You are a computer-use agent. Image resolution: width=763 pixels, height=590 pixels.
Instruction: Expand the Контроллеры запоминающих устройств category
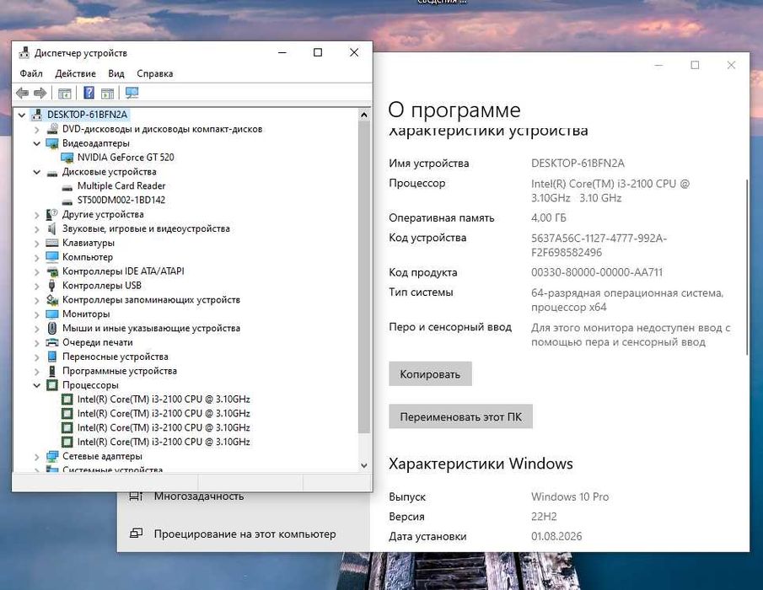pyautogui.click(x=37, y=300)
